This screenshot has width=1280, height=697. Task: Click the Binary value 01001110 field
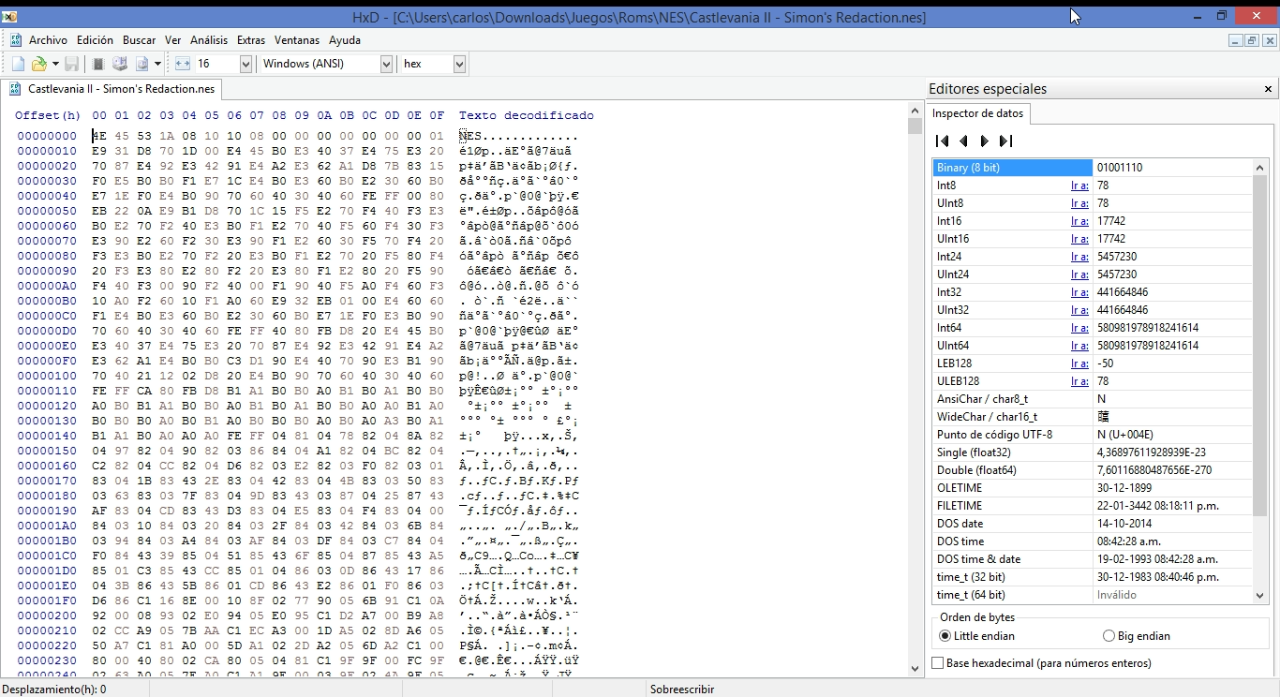pos(1173,168)
